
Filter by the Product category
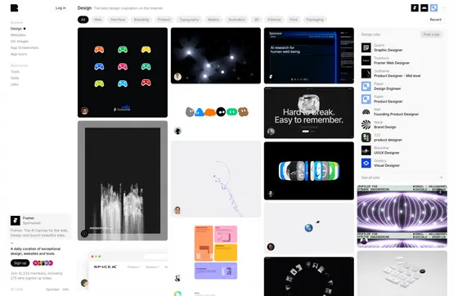click(x=164, y=20)
